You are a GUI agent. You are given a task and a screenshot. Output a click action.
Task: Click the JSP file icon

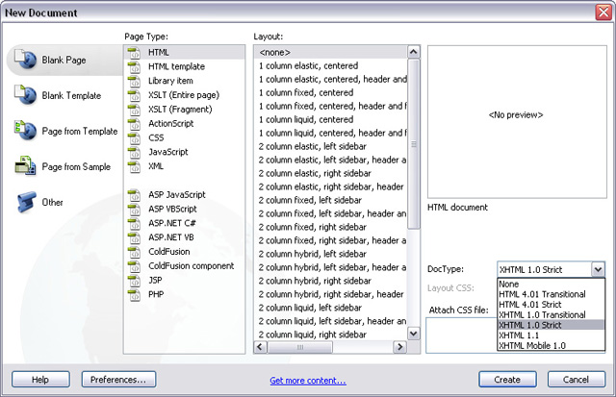pyautogui.click(x=135, y=280)
